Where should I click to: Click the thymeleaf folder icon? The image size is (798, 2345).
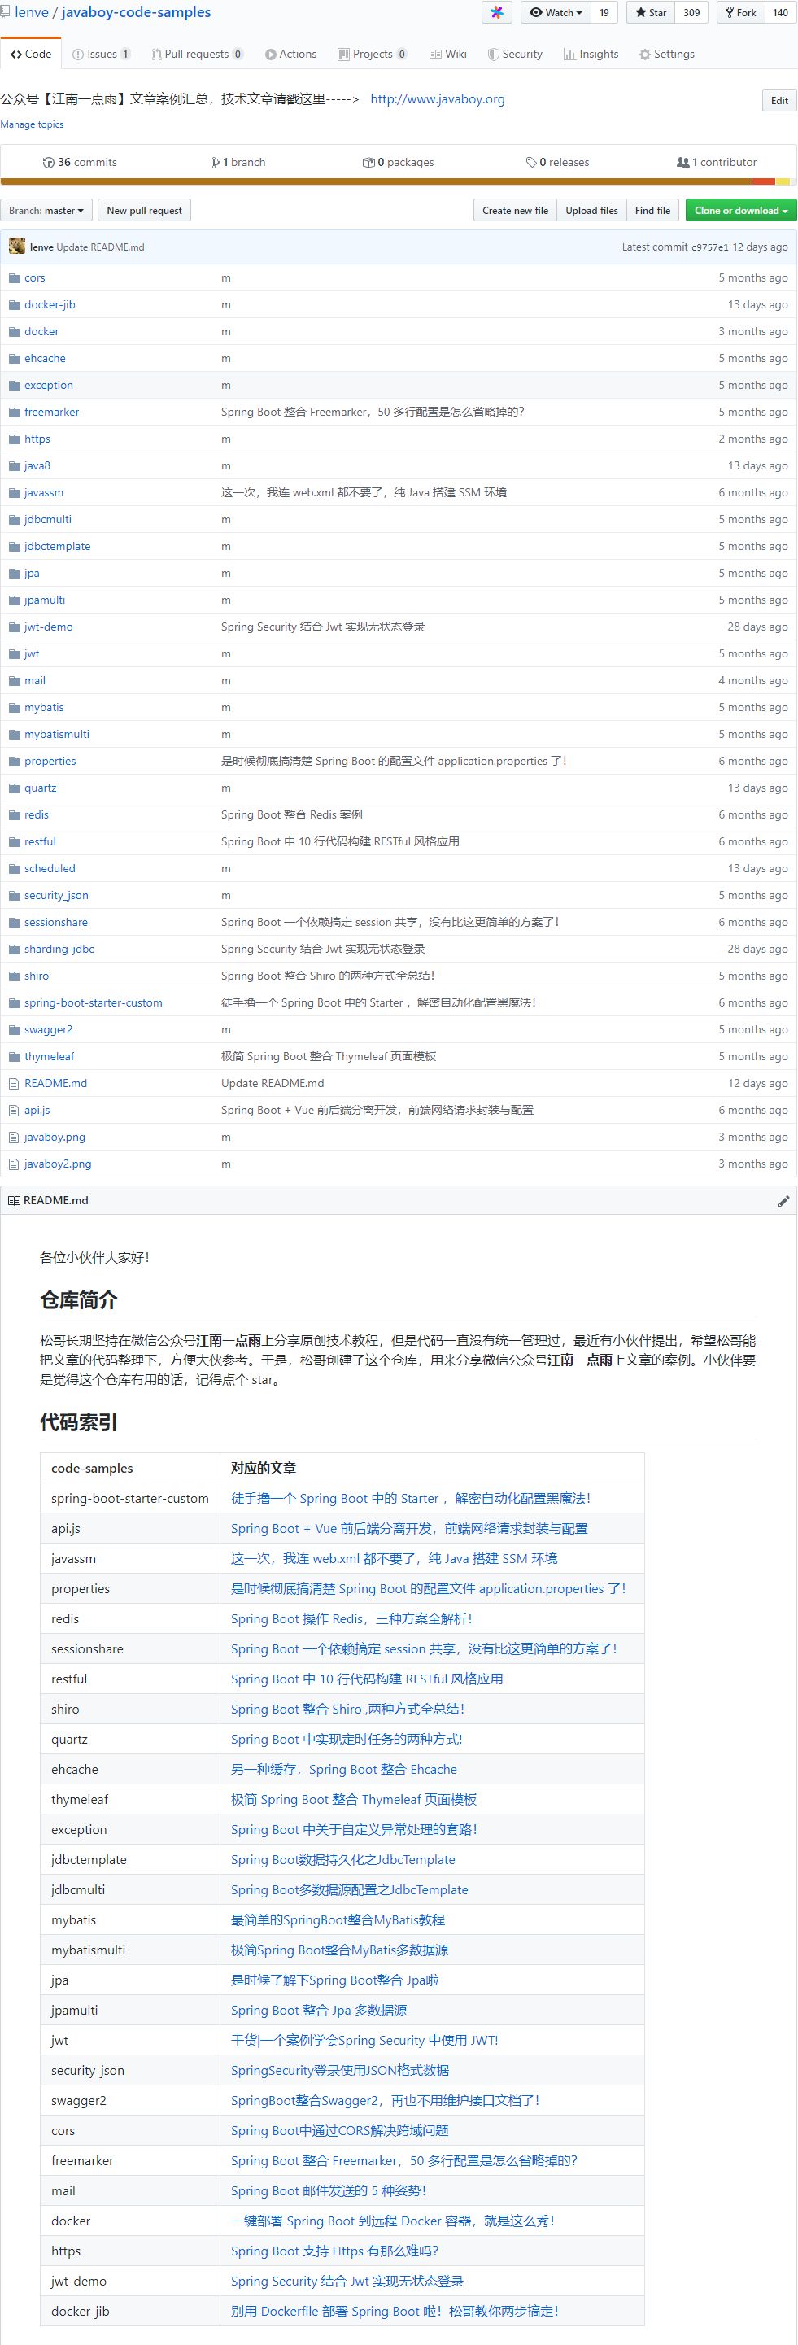(x=15, y=1057)
